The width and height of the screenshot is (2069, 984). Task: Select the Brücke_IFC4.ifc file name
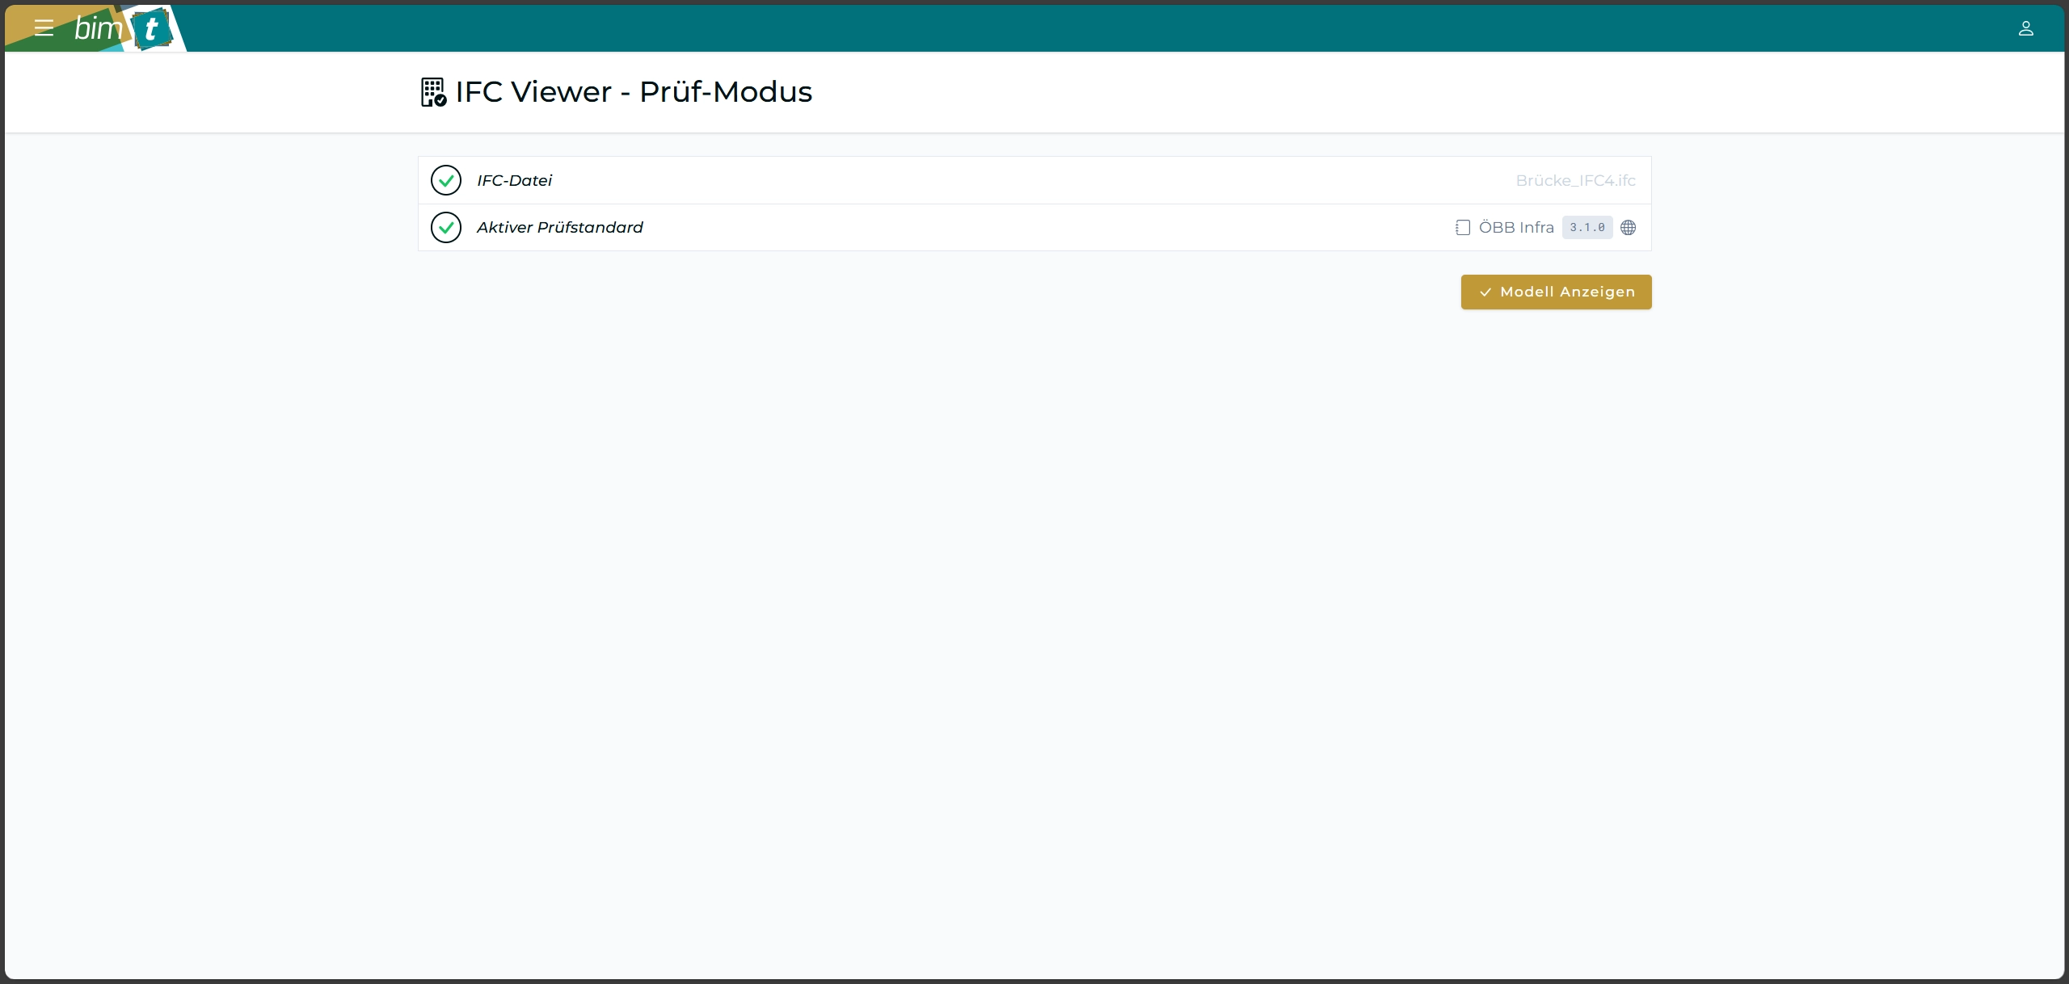click(1575, 180)
